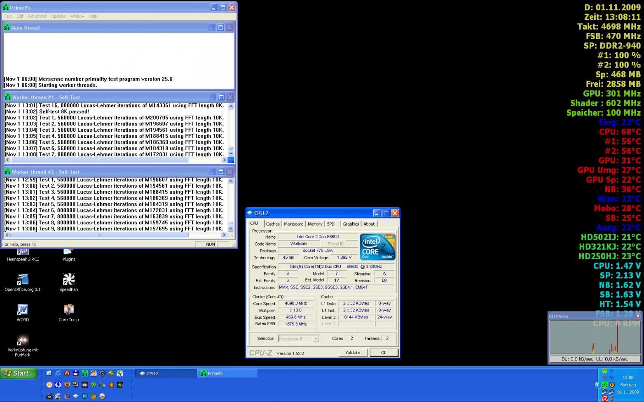Select the Verknüpfung mit FurMark shortcut

coord(23,346)
